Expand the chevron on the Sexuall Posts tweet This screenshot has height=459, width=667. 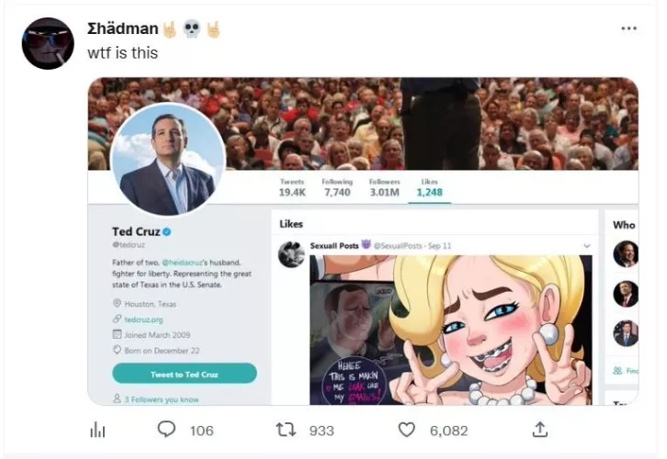[x=587, y=246]
